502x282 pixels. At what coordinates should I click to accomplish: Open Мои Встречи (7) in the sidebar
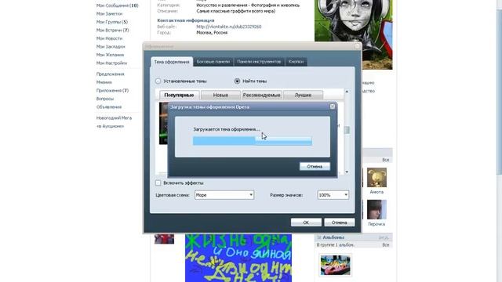[112, 30]
